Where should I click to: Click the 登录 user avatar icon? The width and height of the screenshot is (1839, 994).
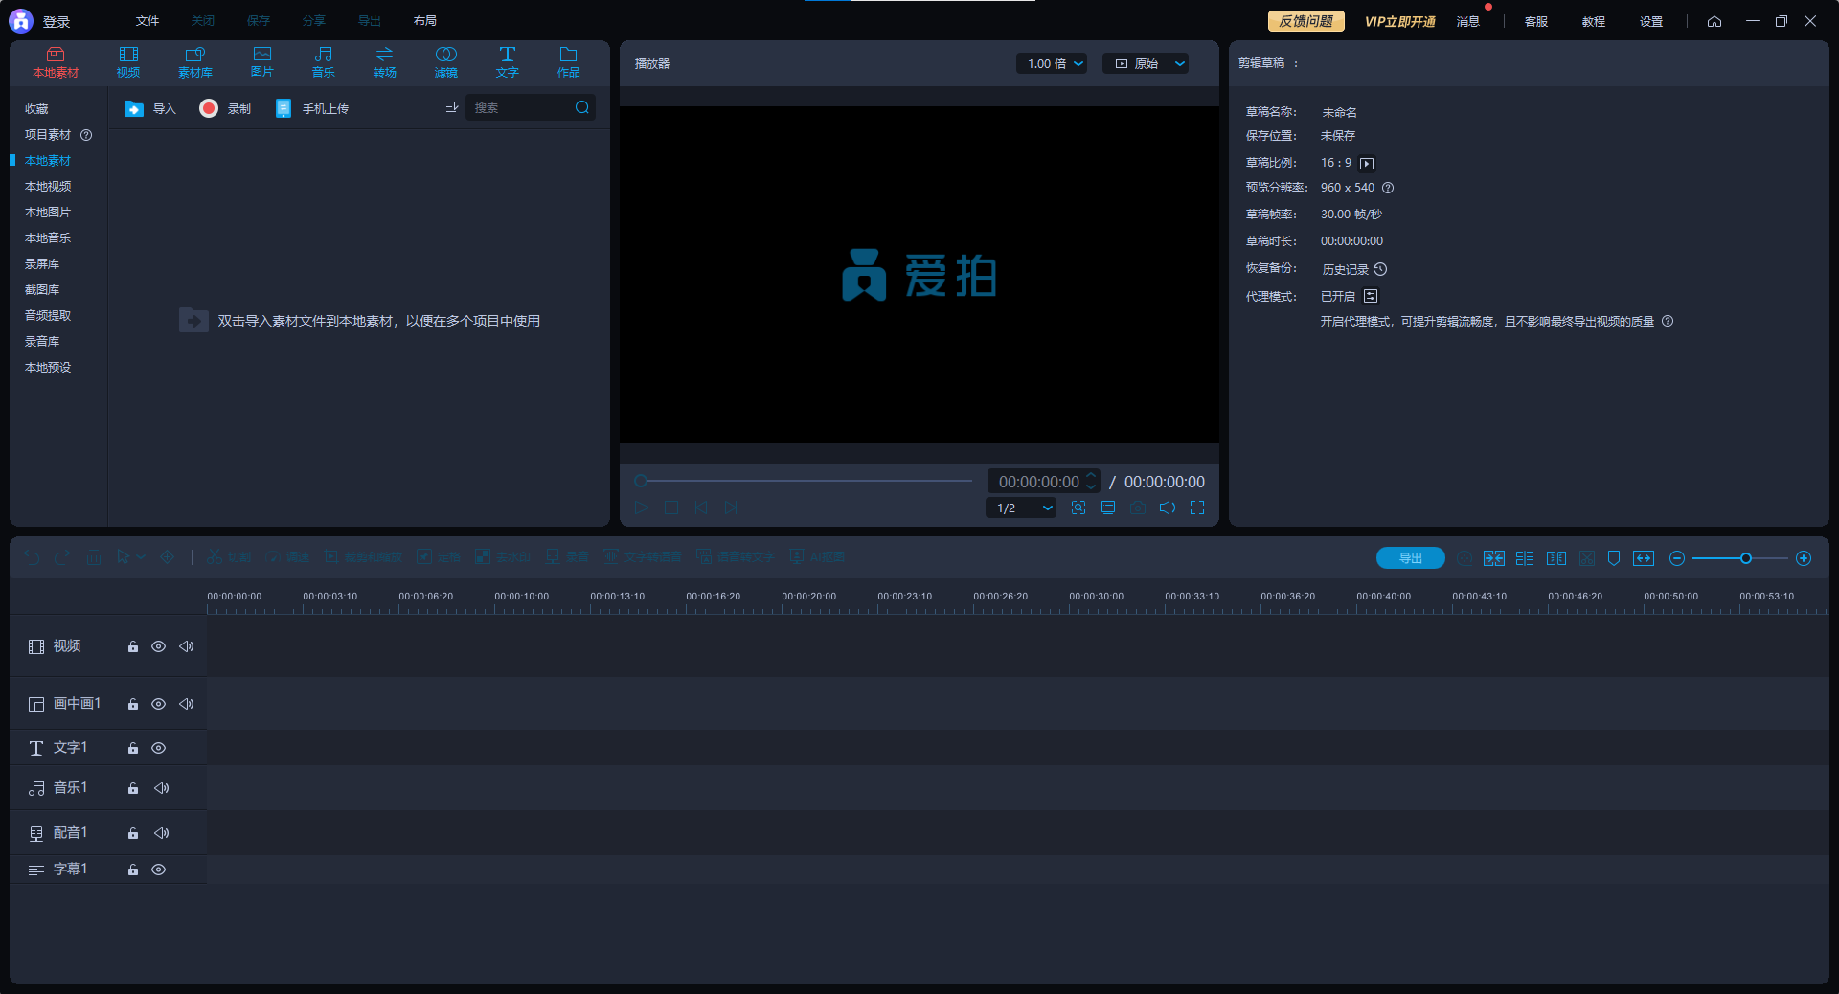[21, 21]
